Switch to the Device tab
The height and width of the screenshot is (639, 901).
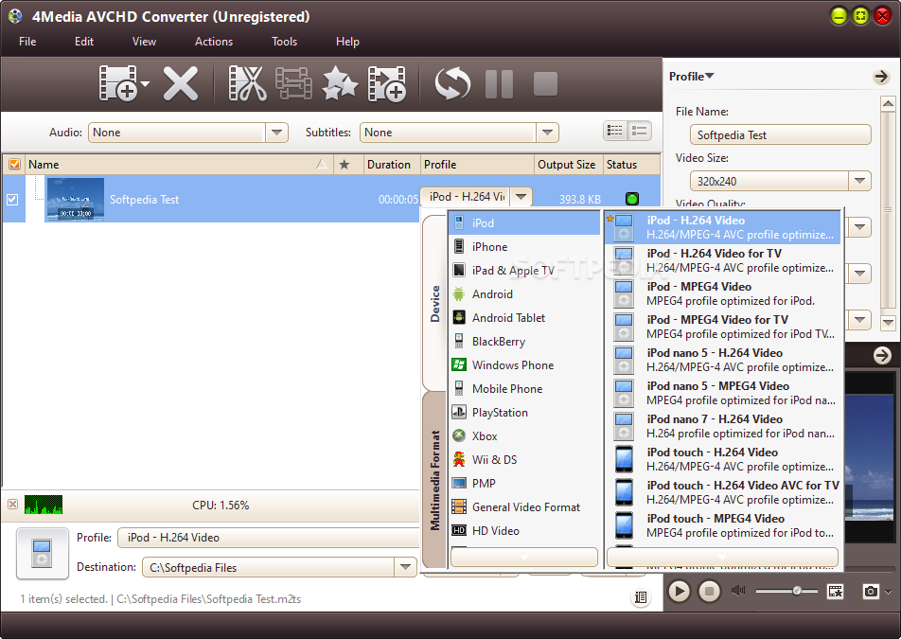pos(435,304)
